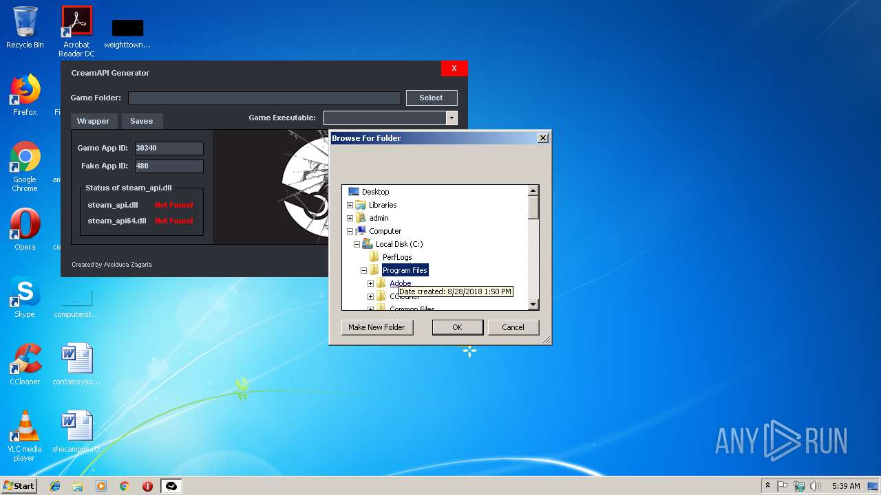
Task: Open CCleaner desktop shortcut
Action: click(x=25, y=364)
